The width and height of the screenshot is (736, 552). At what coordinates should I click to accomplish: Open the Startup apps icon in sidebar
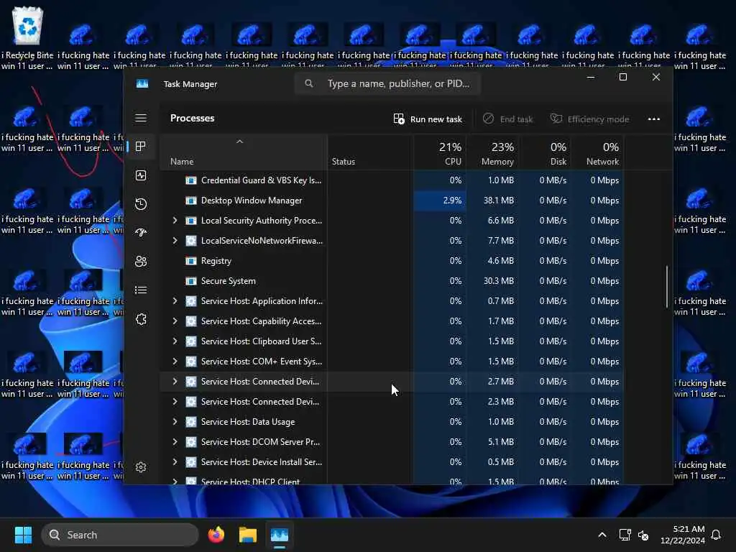(x=141, y=232)
